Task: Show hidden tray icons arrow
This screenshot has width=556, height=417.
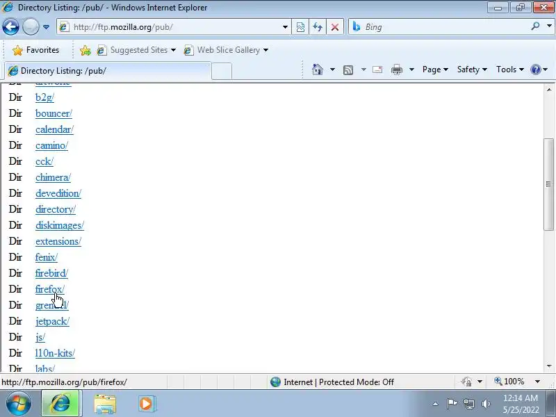Action: pos(436,404)
